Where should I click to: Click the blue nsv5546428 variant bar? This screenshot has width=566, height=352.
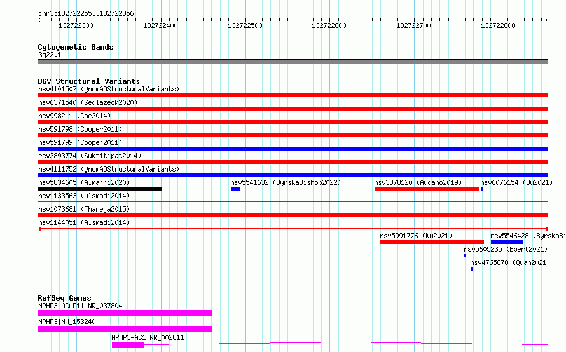507,242
